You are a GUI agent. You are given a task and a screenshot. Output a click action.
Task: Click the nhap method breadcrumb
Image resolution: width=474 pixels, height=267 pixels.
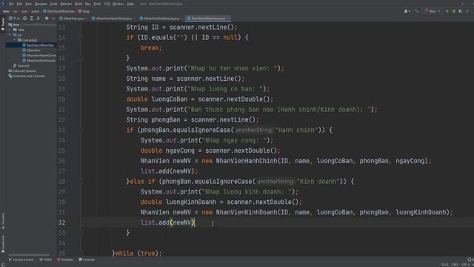(84, 11)
